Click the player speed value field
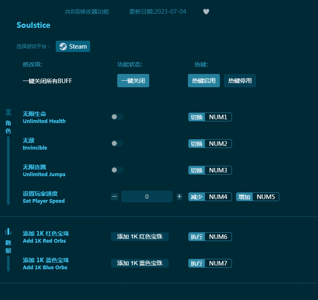Viewport: 318px width, 300px height. (x=147, y=197)
